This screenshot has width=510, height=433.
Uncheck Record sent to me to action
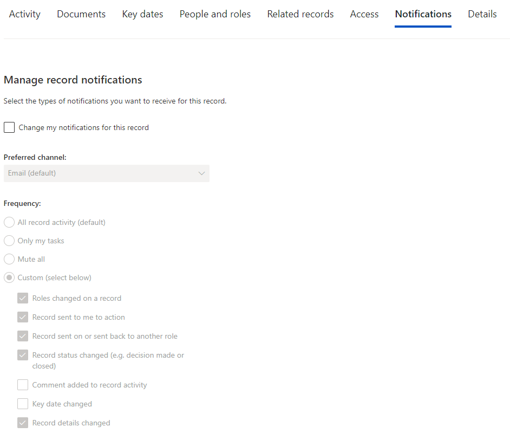click(x=23, y=318)
